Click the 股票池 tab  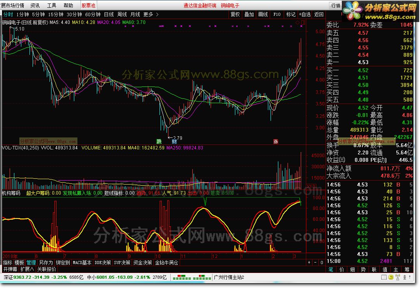[88, 5]
